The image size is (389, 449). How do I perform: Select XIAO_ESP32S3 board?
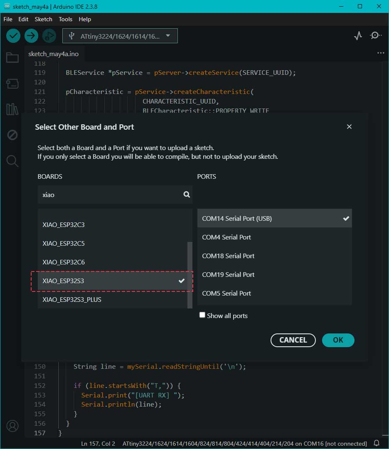112,281
